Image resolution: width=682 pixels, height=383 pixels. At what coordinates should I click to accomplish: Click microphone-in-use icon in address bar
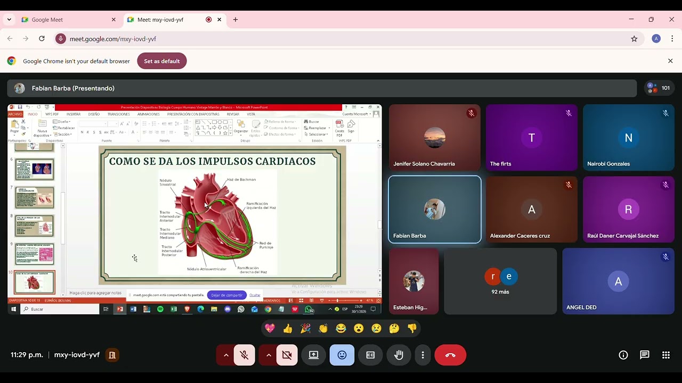tap(61, 39)
